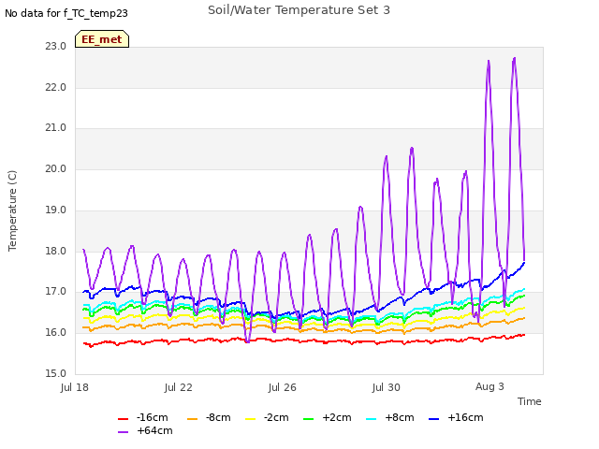Click the red -16cm legend color marker

pos(123,419)
